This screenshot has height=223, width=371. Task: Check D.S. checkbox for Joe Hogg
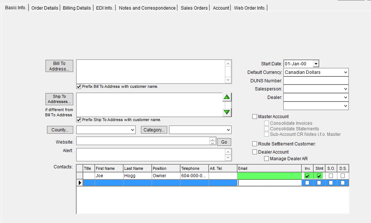[343, 176]
